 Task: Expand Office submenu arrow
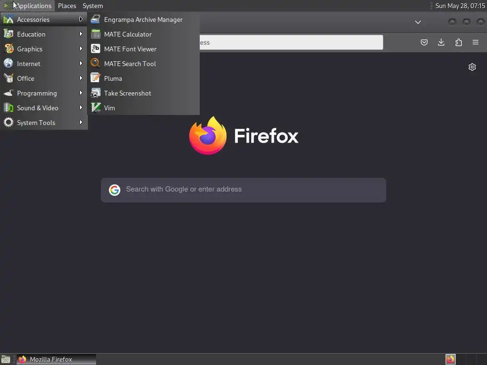(81, 78)
